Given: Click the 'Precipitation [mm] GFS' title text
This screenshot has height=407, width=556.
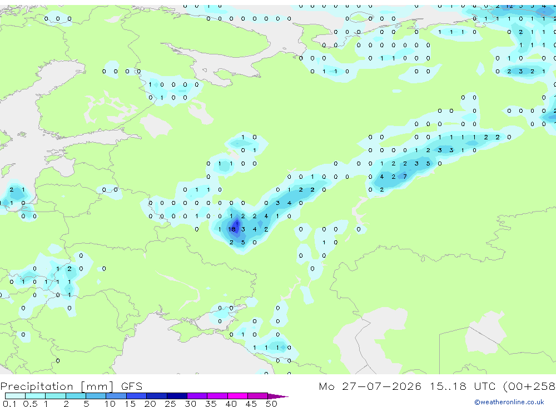Looking at the screenshot, I should 71,386.
